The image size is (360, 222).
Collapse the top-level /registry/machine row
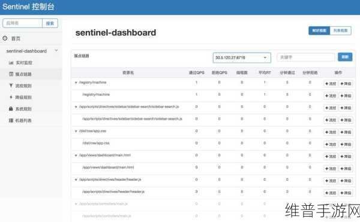pyautogui.click(x=76, y=83)
